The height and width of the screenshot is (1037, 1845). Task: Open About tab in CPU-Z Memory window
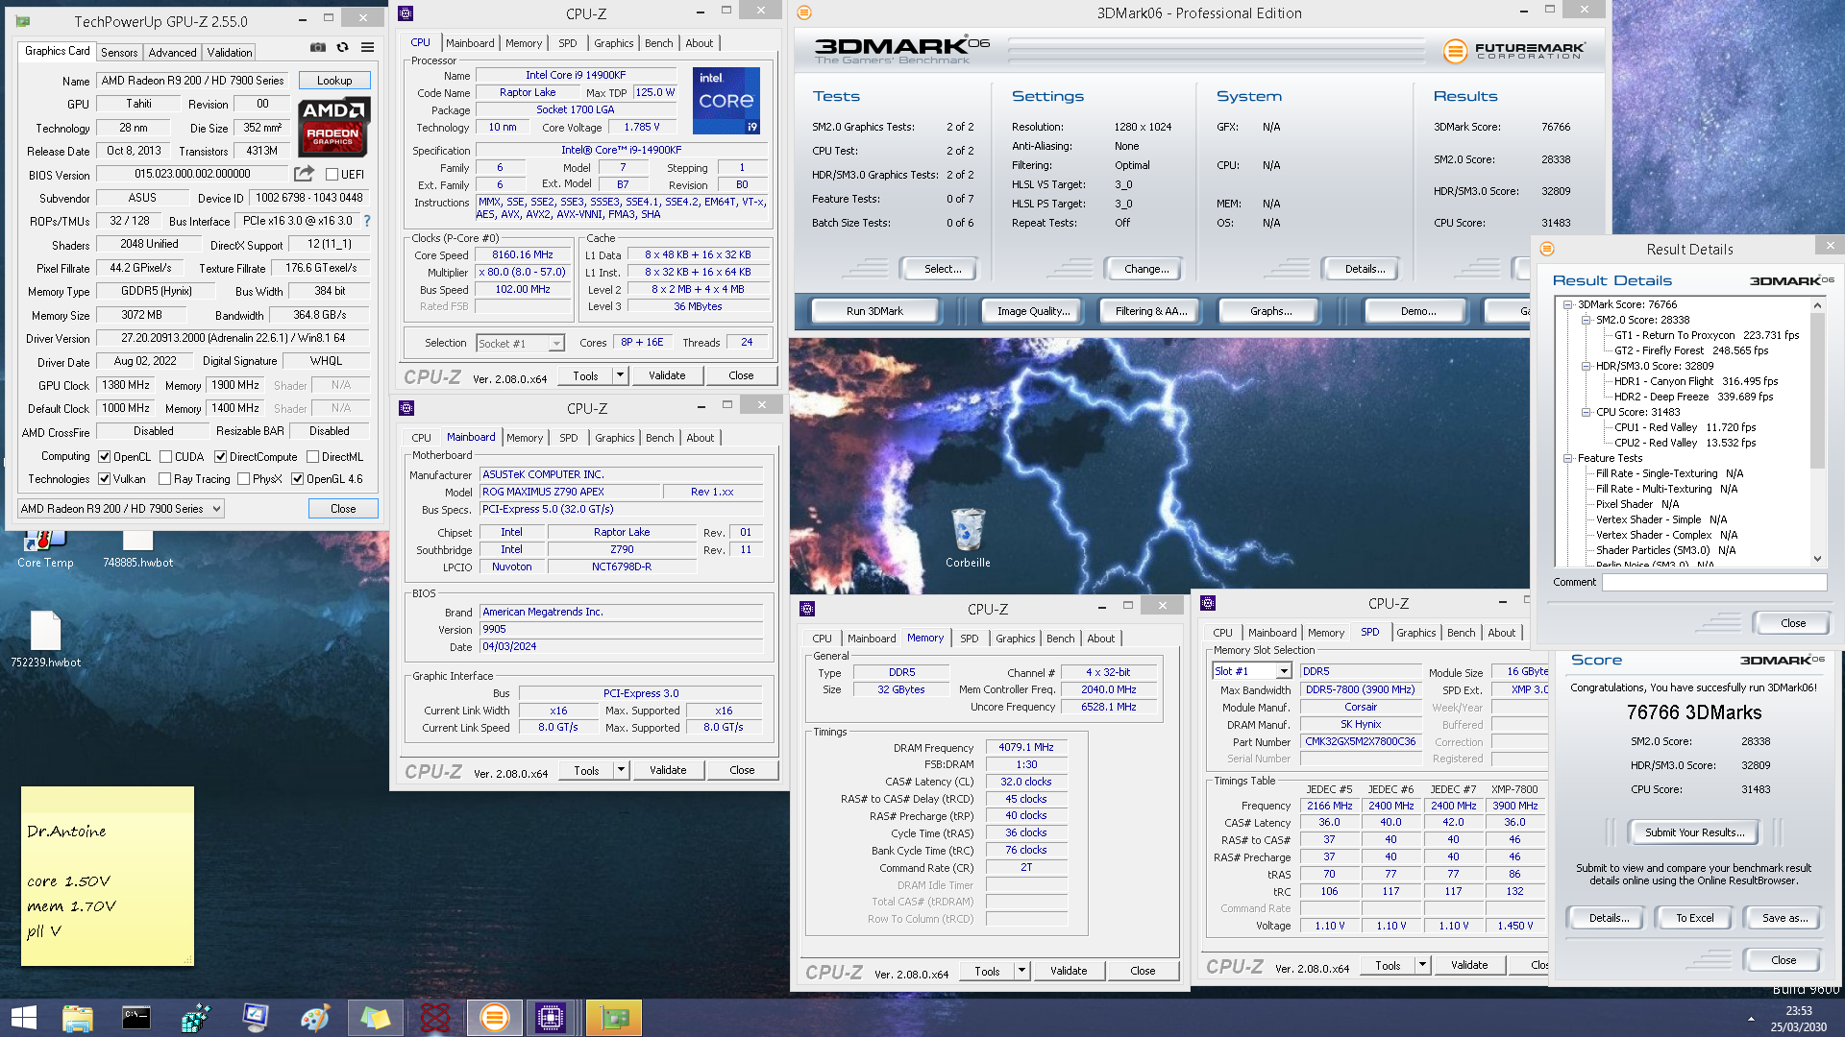point(1101,639)
